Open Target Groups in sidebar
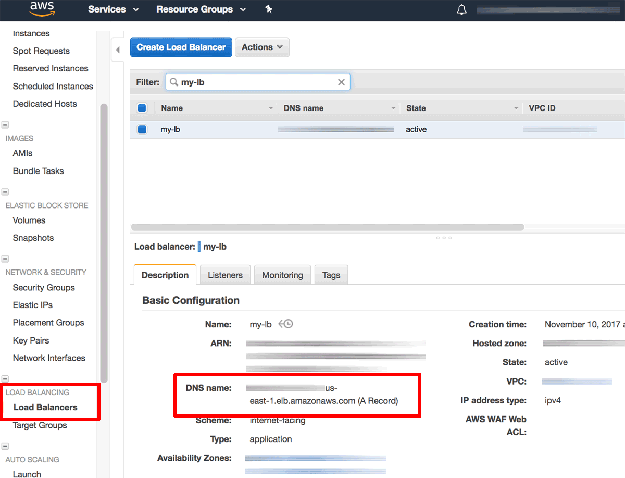 40,425
